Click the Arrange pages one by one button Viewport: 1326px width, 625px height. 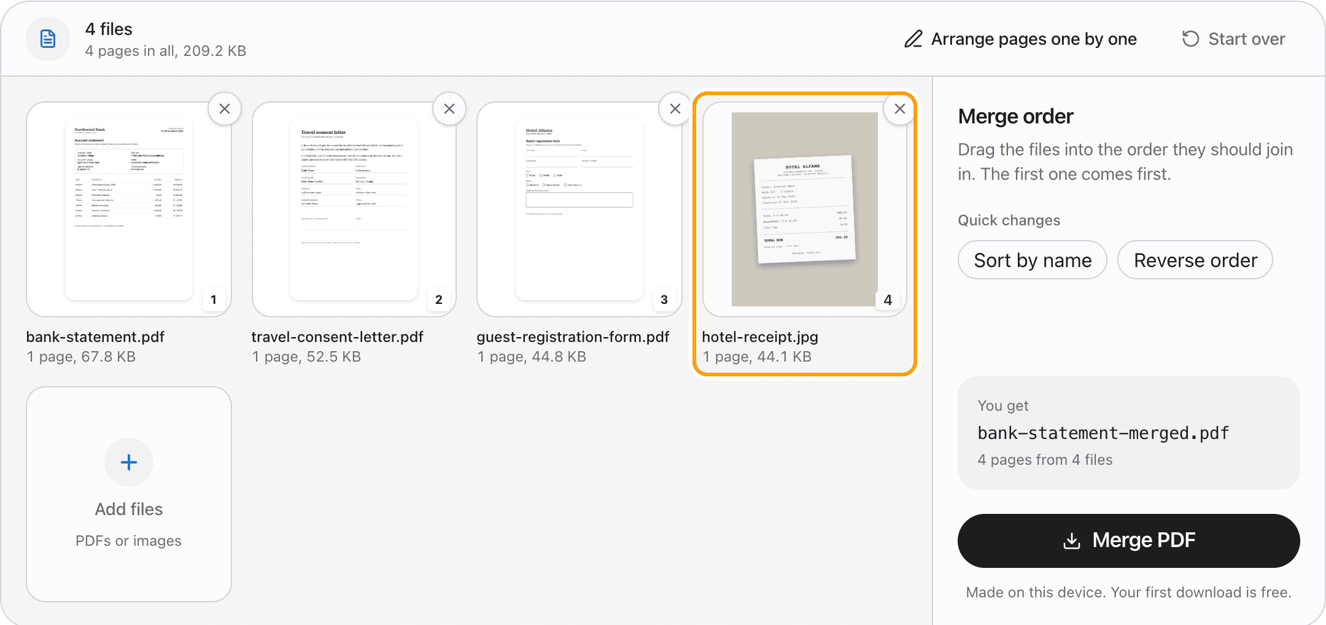[1021, 39]
